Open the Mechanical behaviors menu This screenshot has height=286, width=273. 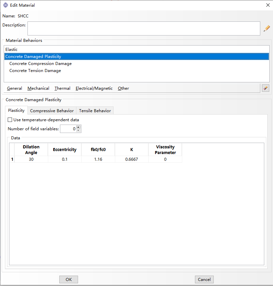pos(38,88)
